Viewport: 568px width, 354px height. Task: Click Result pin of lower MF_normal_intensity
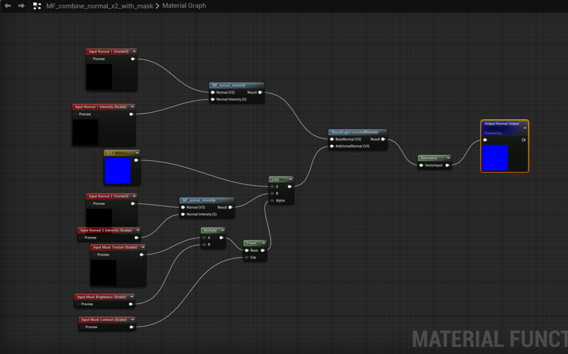click(230, 208)
